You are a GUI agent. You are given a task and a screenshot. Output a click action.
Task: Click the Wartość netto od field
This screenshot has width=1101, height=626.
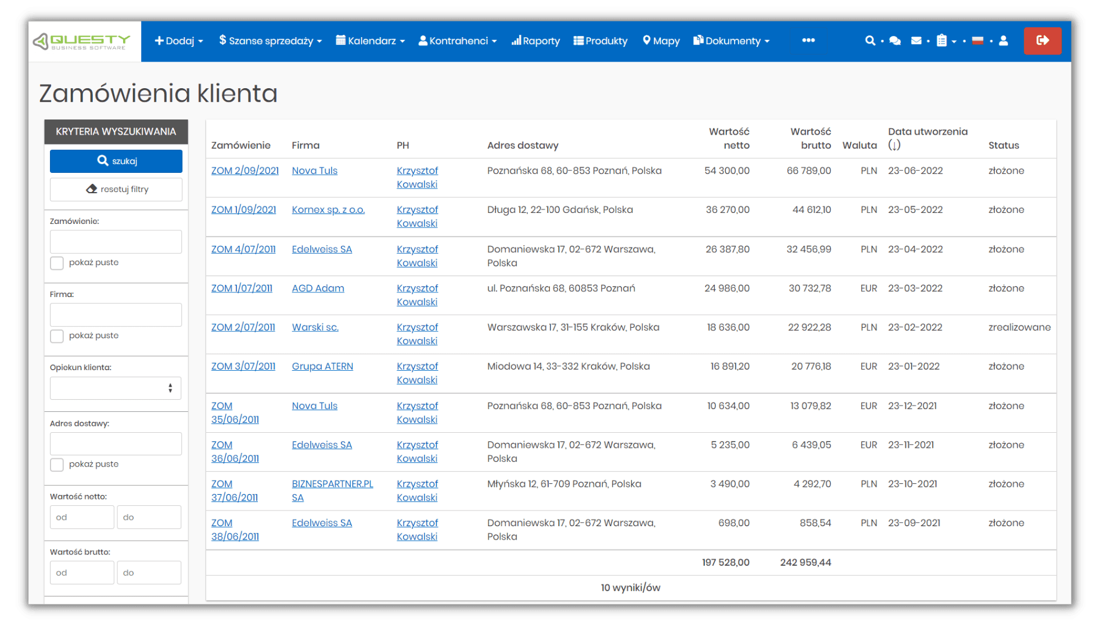point(82,517)
